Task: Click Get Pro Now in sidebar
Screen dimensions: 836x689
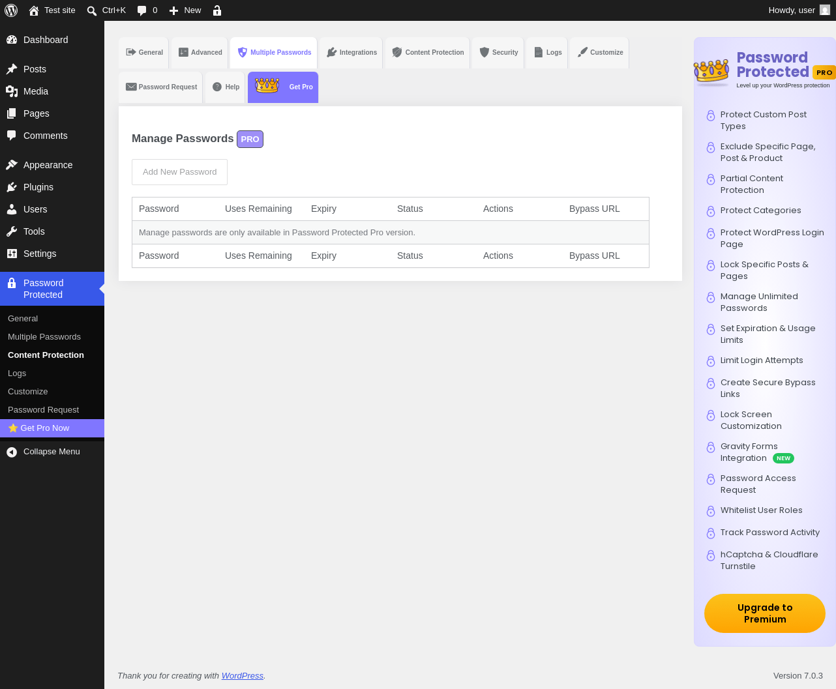Action: (x=52, y=428)
